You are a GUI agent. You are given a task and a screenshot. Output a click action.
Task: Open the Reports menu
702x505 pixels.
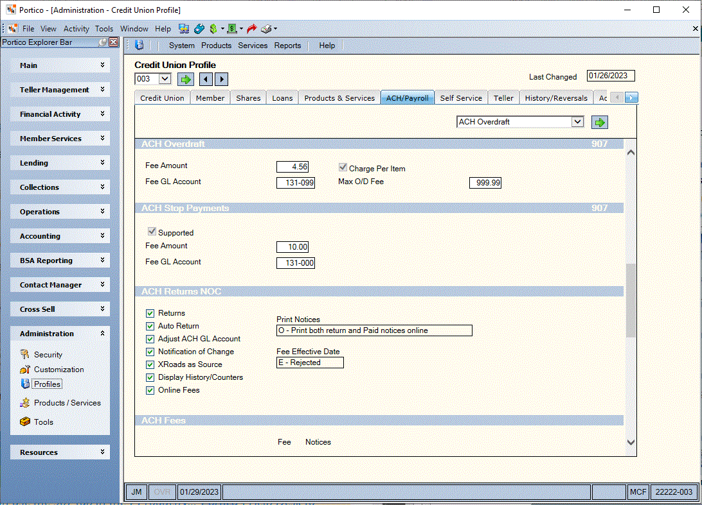287,45
